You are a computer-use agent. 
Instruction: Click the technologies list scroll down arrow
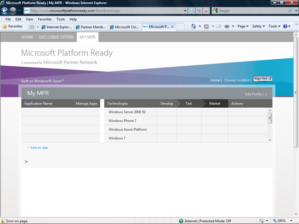(270, 140)
